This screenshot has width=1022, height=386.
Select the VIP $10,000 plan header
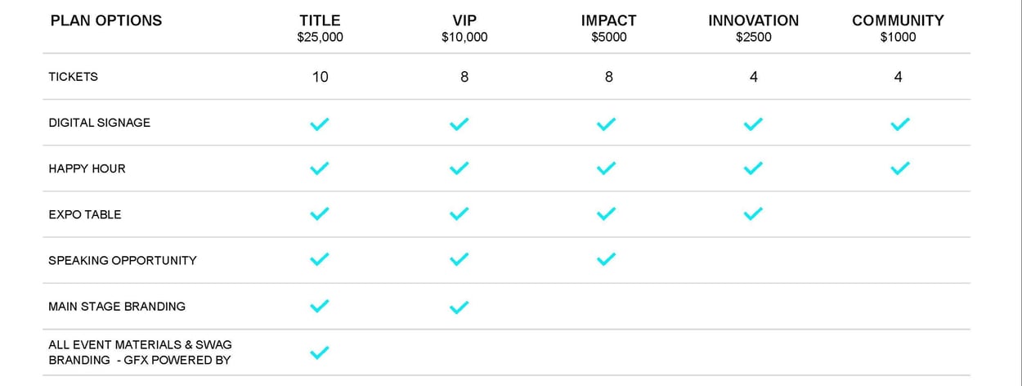click(464, 28)
